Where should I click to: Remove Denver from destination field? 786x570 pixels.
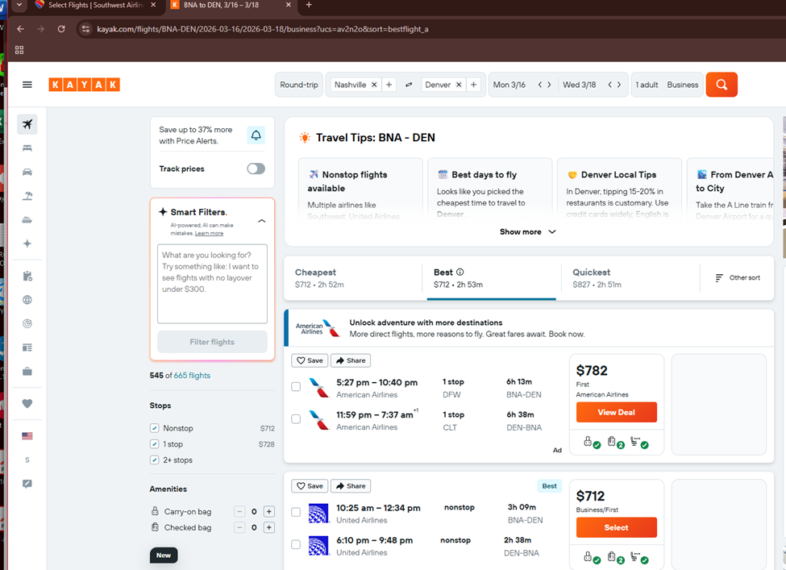click(458, 85)
